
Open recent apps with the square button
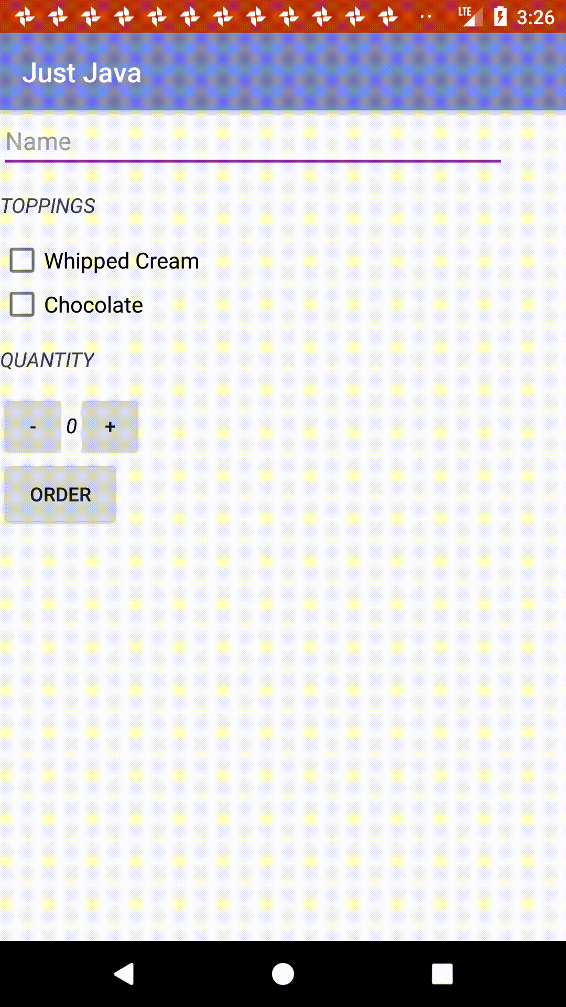442,974
